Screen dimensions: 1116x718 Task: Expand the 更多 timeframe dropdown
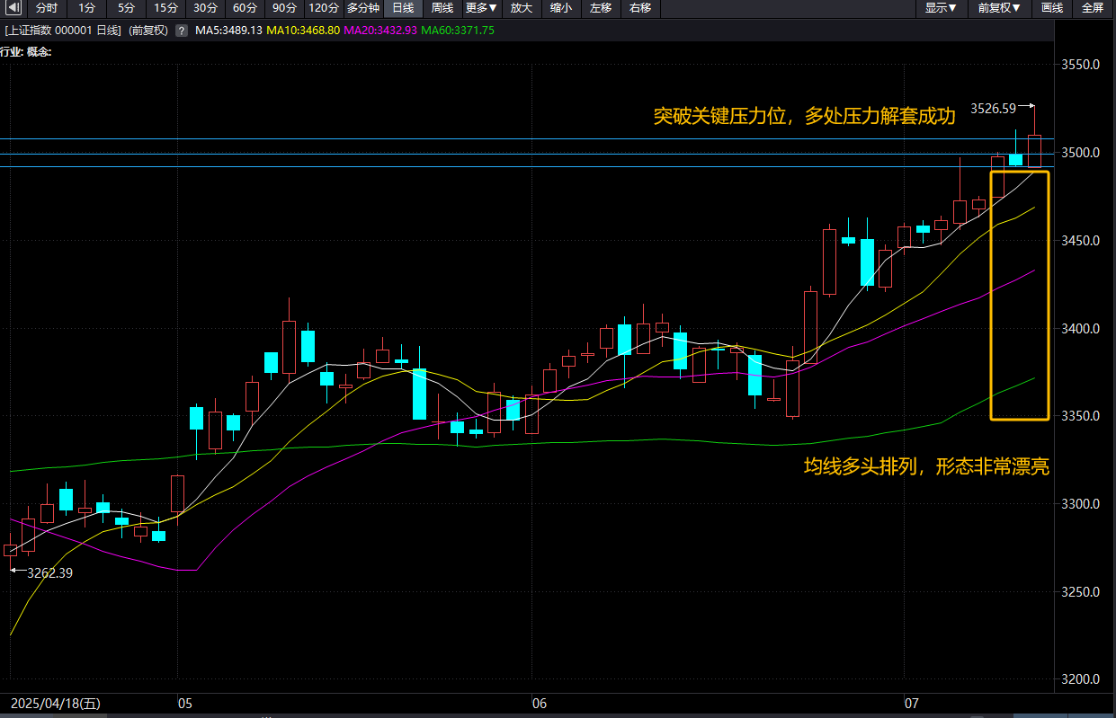482,8
